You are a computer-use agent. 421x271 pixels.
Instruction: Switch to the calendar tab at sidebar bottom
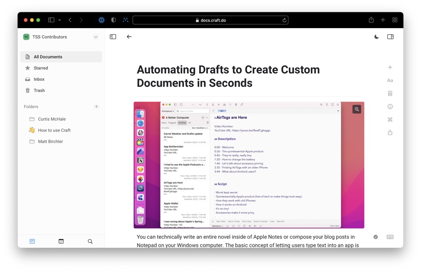[x=61, y=241]
